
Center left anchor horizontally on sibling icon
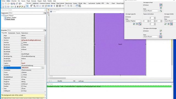pyautogui.click(x=137, y=24)
